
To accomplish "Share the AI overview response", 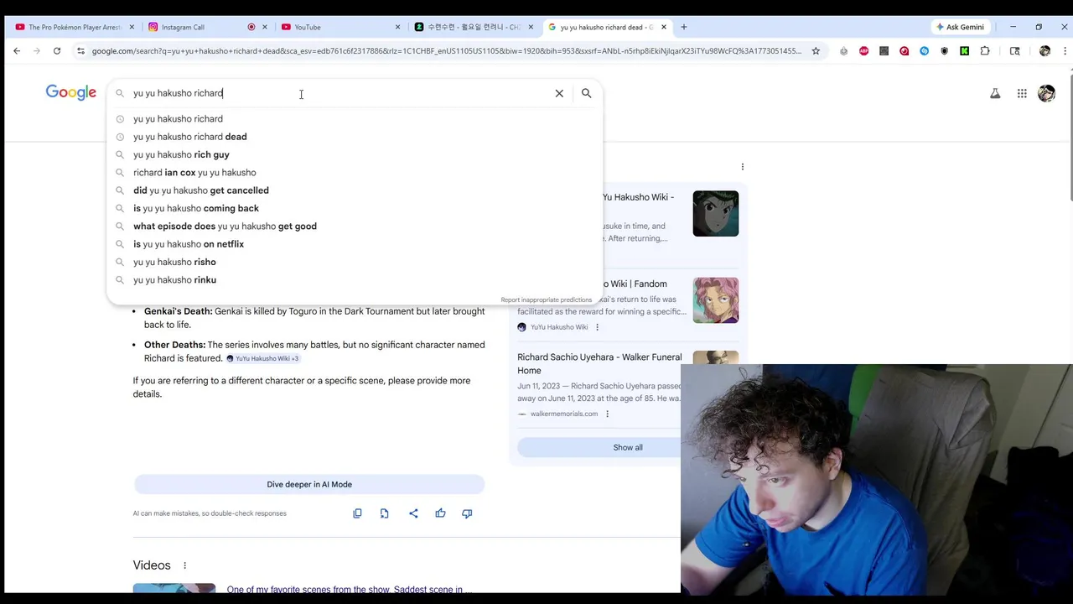I will pyautogui.click(x=413, y=513).
